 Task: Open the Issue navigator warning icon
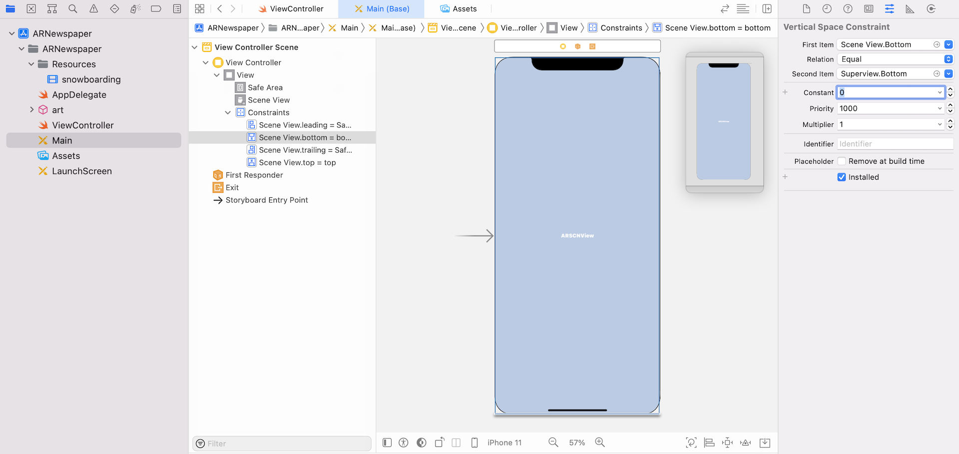pos(93,8)
